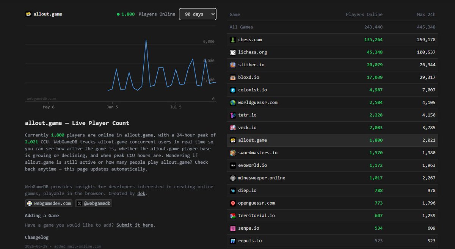This screenshot has width=455, height=249.
Task: Open the chess.com game name
Action: 250,40
